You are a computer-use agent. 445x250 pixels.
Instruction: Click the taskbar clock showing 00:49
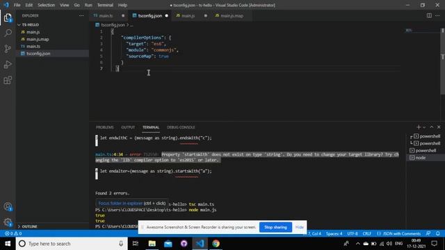(416, 244)
